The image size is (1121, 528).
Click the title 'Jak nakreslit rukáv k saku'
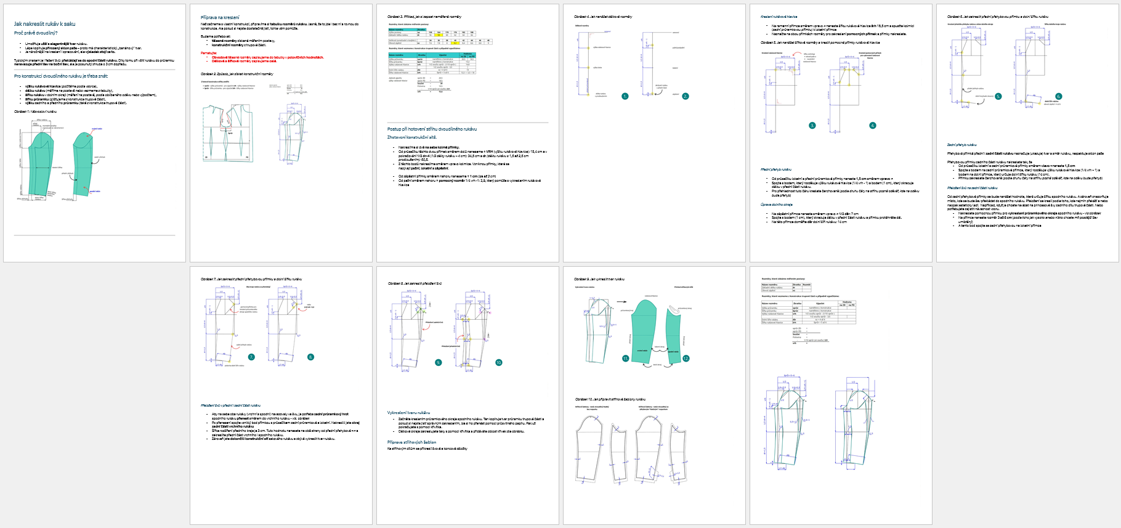[44, 24]
